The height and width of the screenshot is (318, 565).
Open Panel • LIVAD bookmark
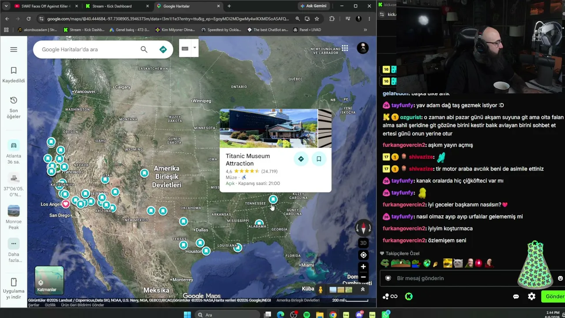pos(307,30)
